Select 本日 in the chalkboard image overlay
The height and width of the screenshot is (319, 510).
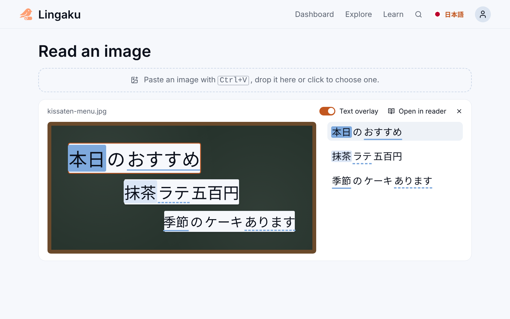(x=87, y=159)
